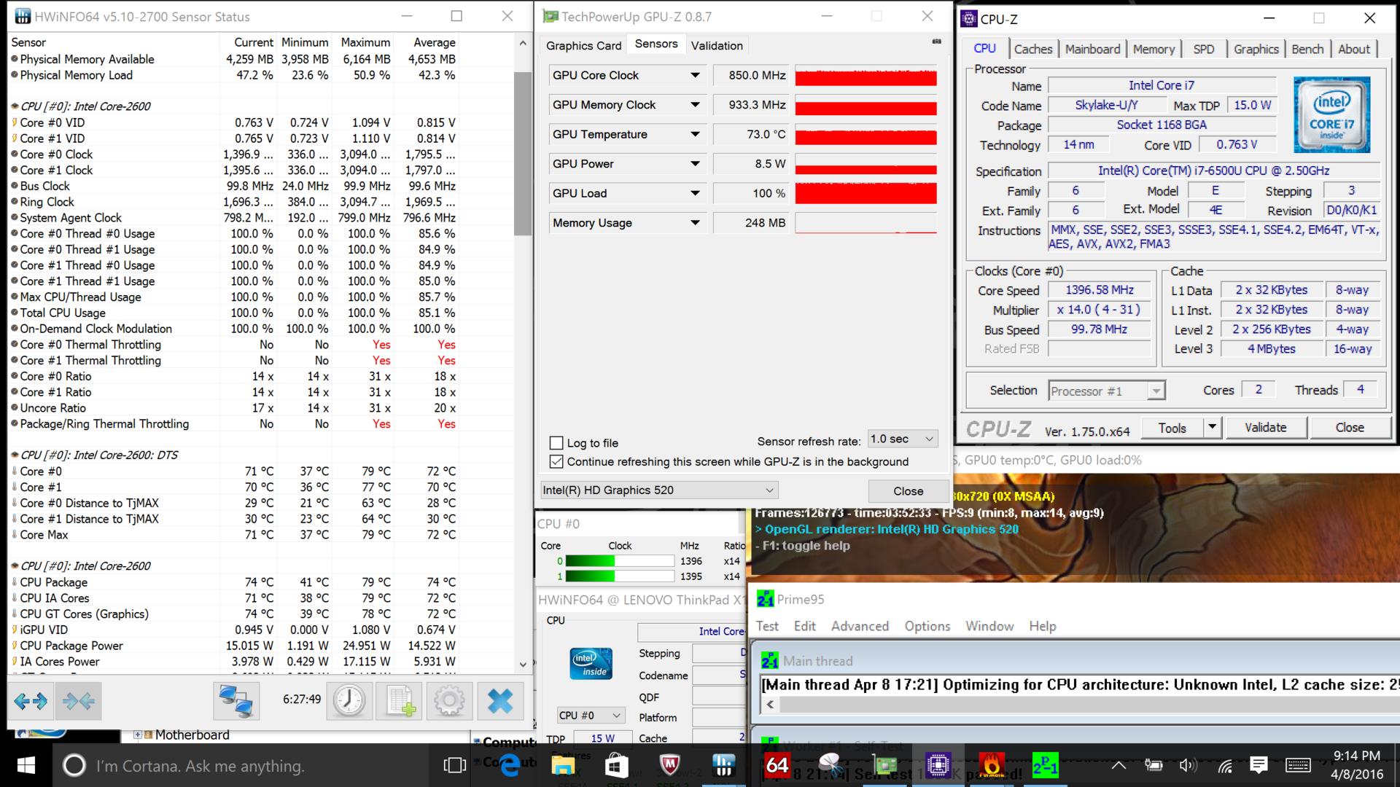The image size is (1400, 787).
Task: Open Intel HD Graphics 520 device dropdown
Action: point(659,490)
